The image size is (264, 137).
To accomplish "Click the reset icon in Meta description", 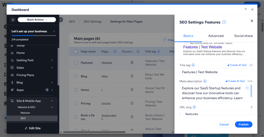I will (247, 88).
